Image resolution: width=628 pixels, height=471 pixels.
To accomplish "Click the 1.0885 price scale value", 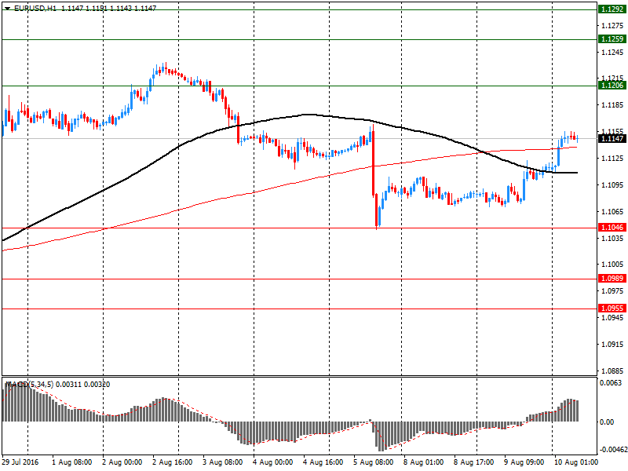I will click(612, 371).
